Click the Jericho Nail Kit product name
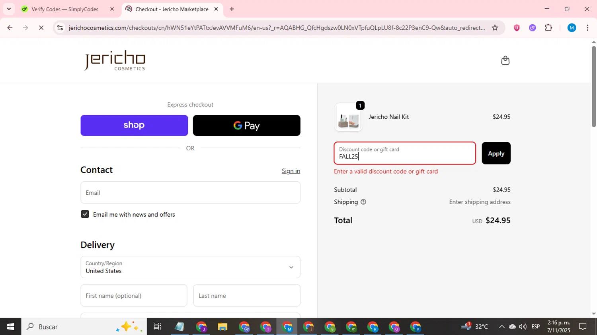The height and width of the screenshot is (335, 597). click(x=388, y=117)
